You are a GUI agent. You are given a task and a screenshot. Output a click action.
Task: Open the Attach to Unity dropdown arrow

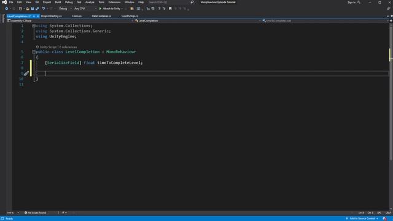coord(122,9)
